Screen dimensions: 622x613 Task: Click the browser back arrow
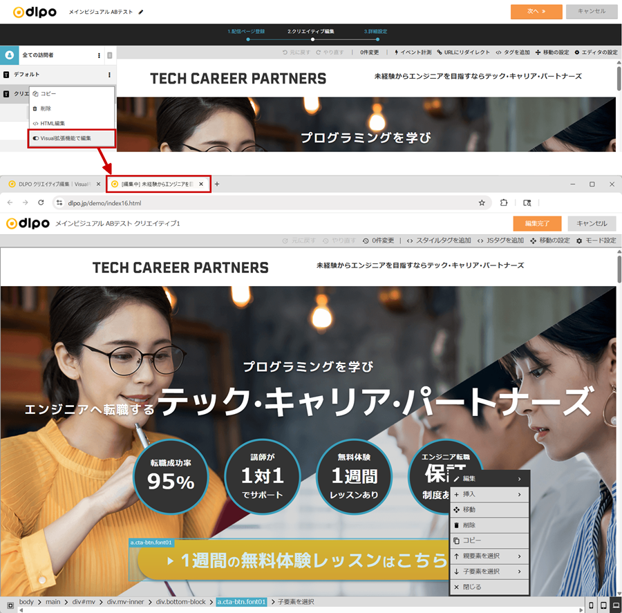[x=10, y=202]
